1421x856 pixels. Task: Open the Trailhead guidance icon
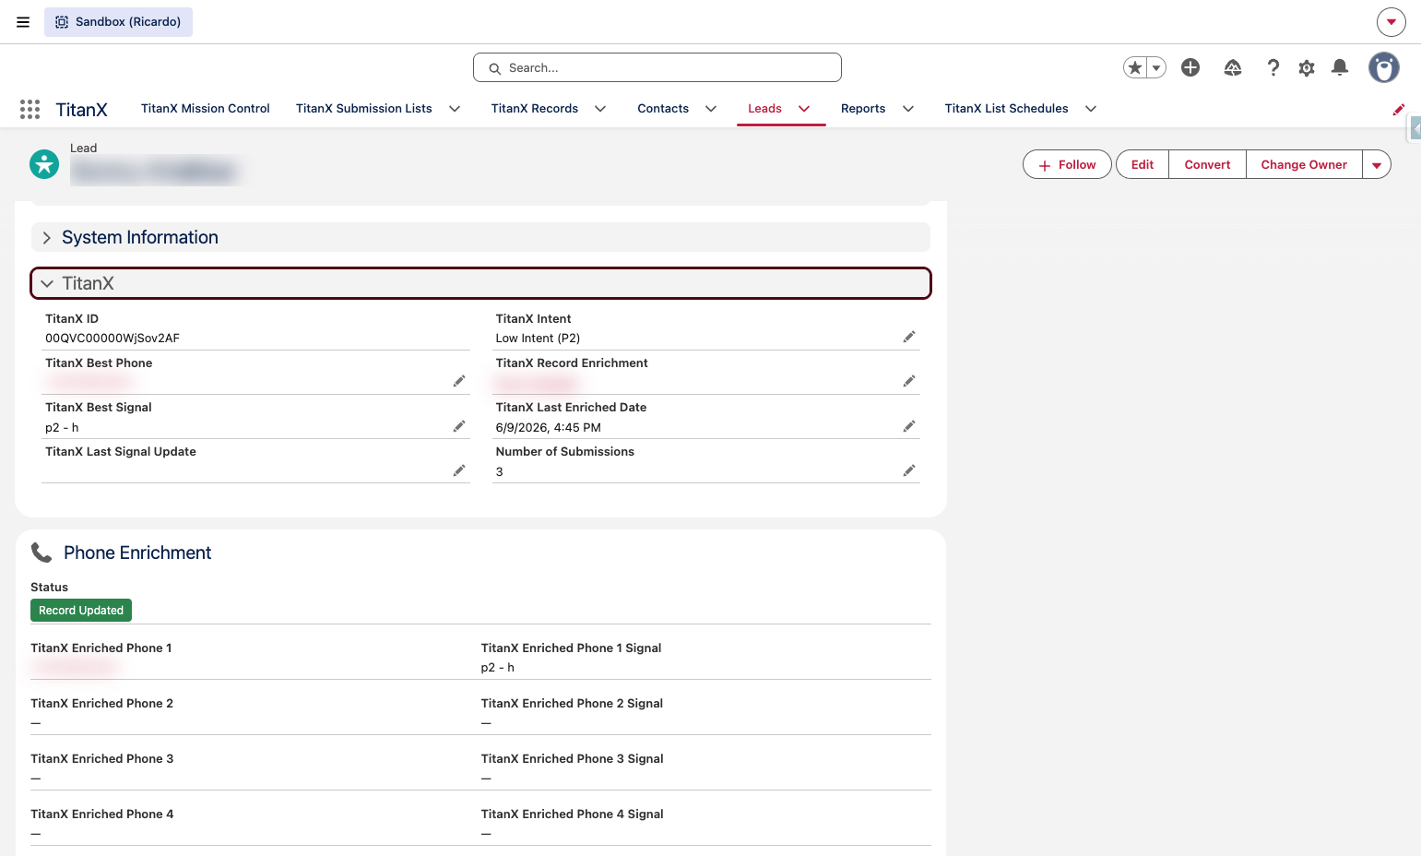(x=1233, y=67)
